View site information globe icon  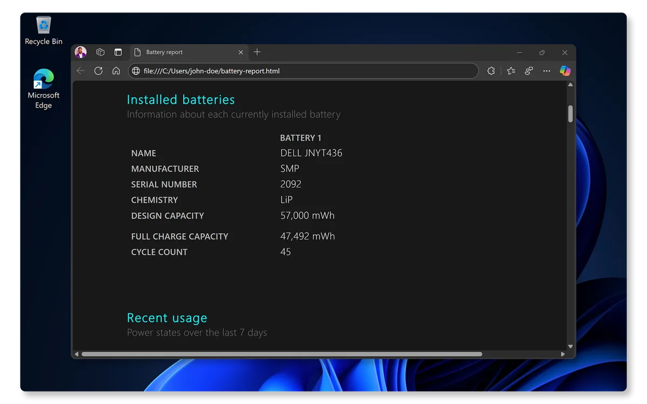[x=136, y=71]
